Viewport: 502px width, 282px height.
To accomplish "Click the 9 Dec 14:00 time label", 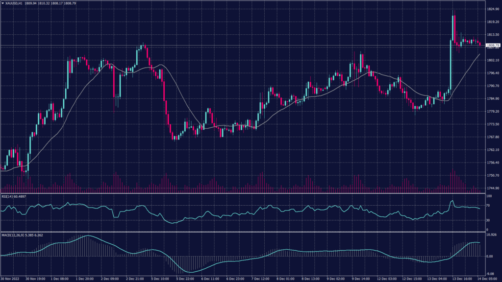I will 362,278.
